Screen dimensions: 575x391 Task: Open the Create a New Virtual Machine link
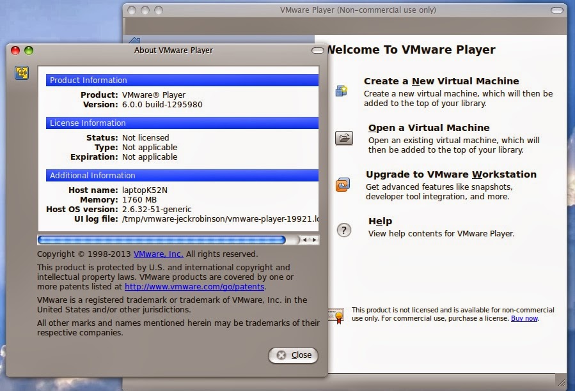441,81
